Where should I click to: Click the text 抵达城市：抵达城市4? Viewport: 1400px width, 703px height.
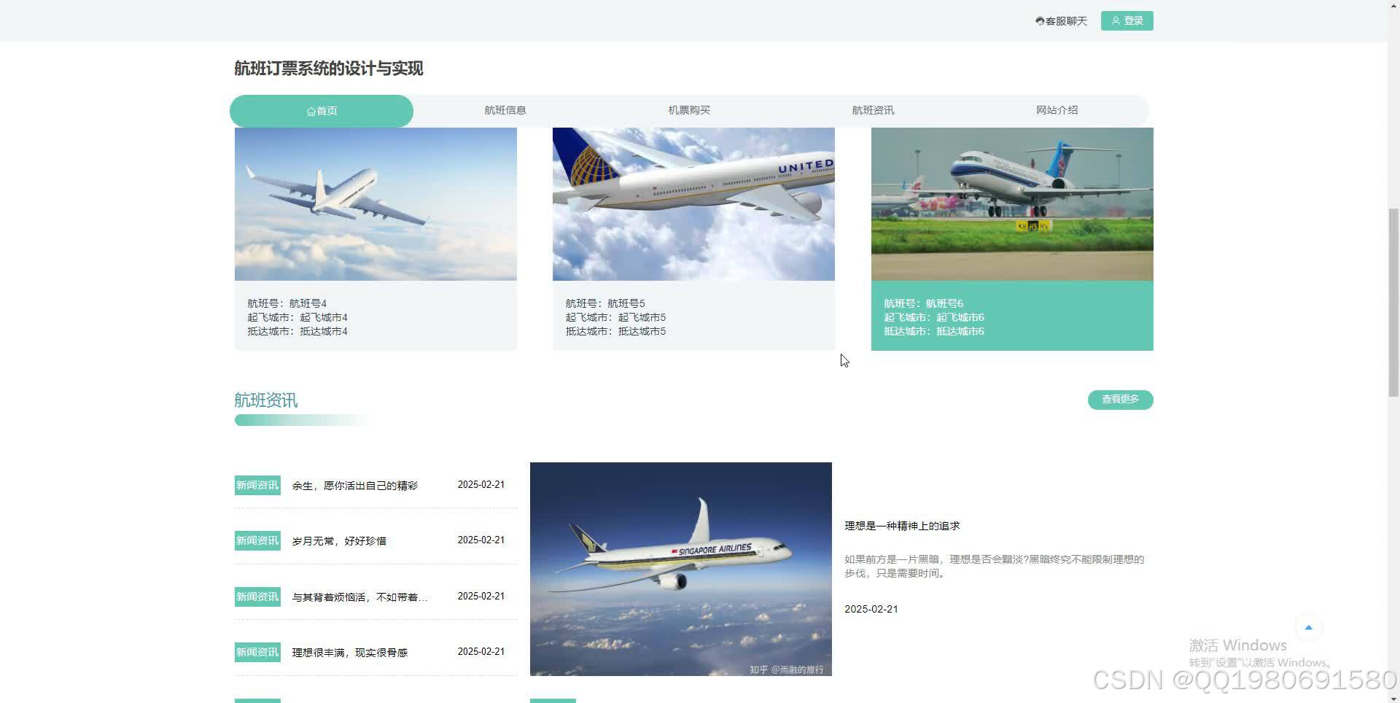coord(297,331)
